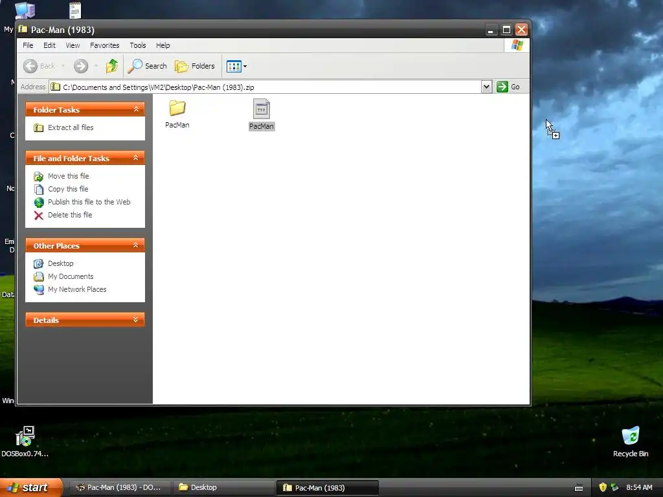
Task: Go up one folder level
Action: click(x=112, y=66)
